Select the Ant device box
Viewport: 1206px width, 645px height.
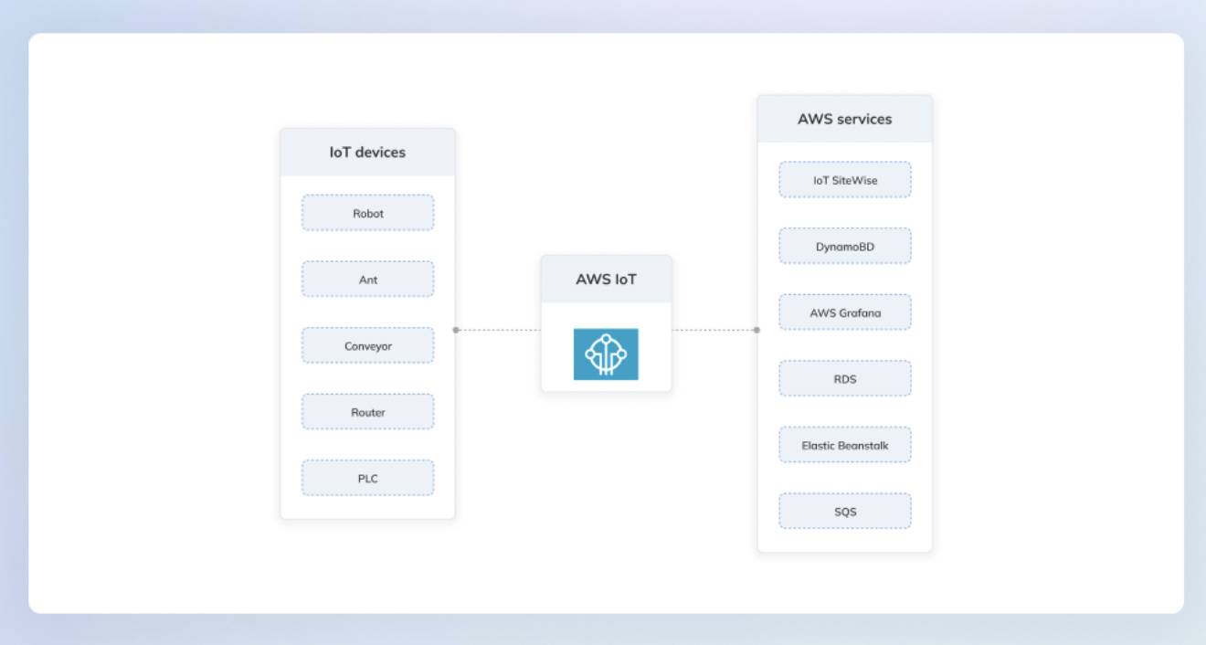(x=368, y=280)
